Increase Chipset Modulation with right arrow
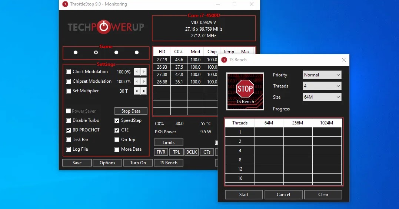 (144, 81)
